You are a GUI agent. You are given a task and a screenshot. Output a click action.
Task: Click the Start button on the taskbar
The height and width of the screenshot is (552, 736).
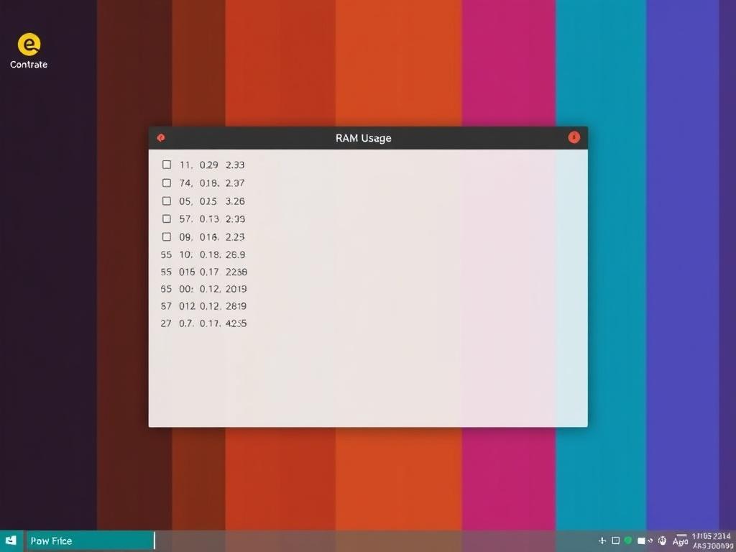click(11, 540)
